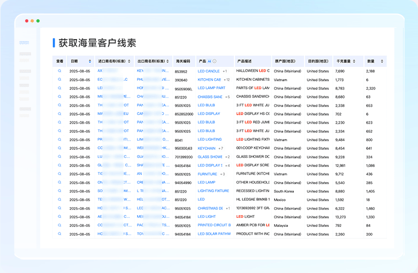The width and height of the screenshot is (418, 273).
Task: Click view magnifier on the LIGHTING FIXTURE row
Action: [59, 191]
